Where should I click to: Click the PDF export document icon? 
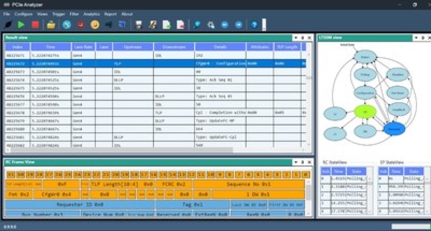point(180,25)
